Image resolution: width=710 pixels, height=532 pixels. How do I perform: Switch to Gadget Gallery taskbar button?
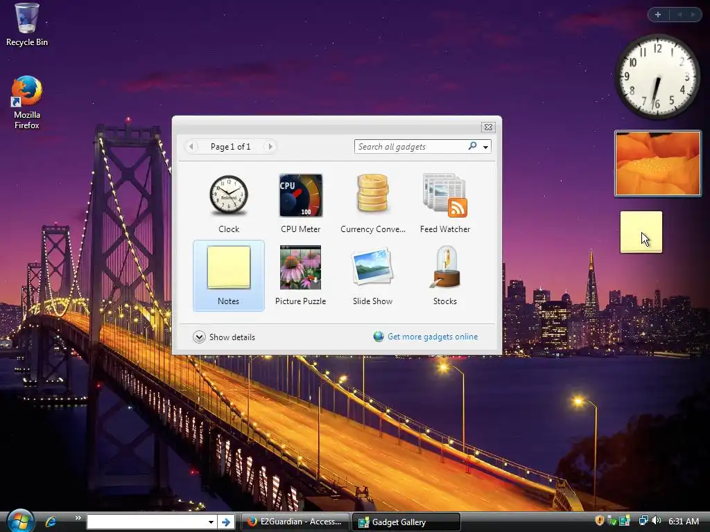[x=406, y=522]
